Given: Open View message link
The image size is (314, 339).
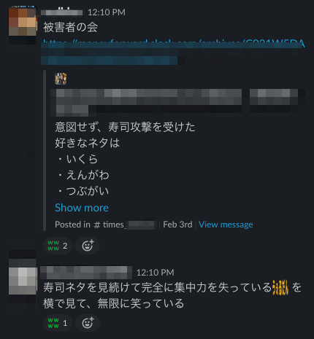Looking at the screenshot, I should pyautogui.click(x=226, y=225).
